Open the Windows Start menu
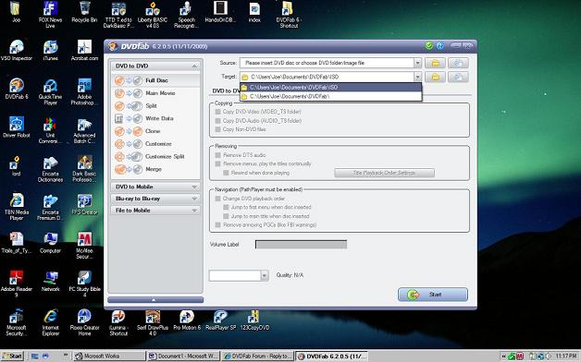The width and height of the screenshot is (581, 362). coord(12,356)
